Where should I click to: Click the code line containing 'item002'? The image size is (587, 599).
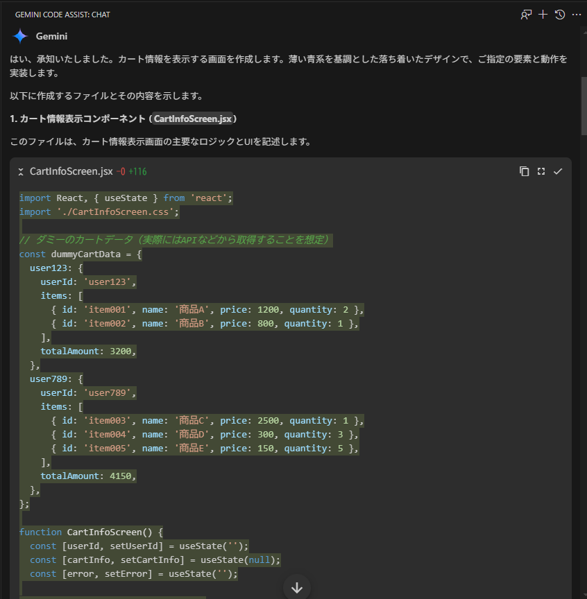coord(205,324)
